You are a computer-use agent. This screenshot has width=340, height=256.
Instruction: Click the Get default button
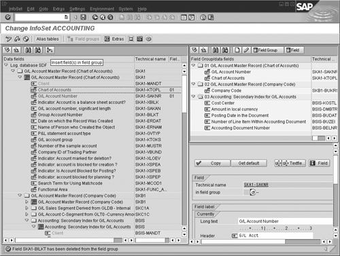249,163
